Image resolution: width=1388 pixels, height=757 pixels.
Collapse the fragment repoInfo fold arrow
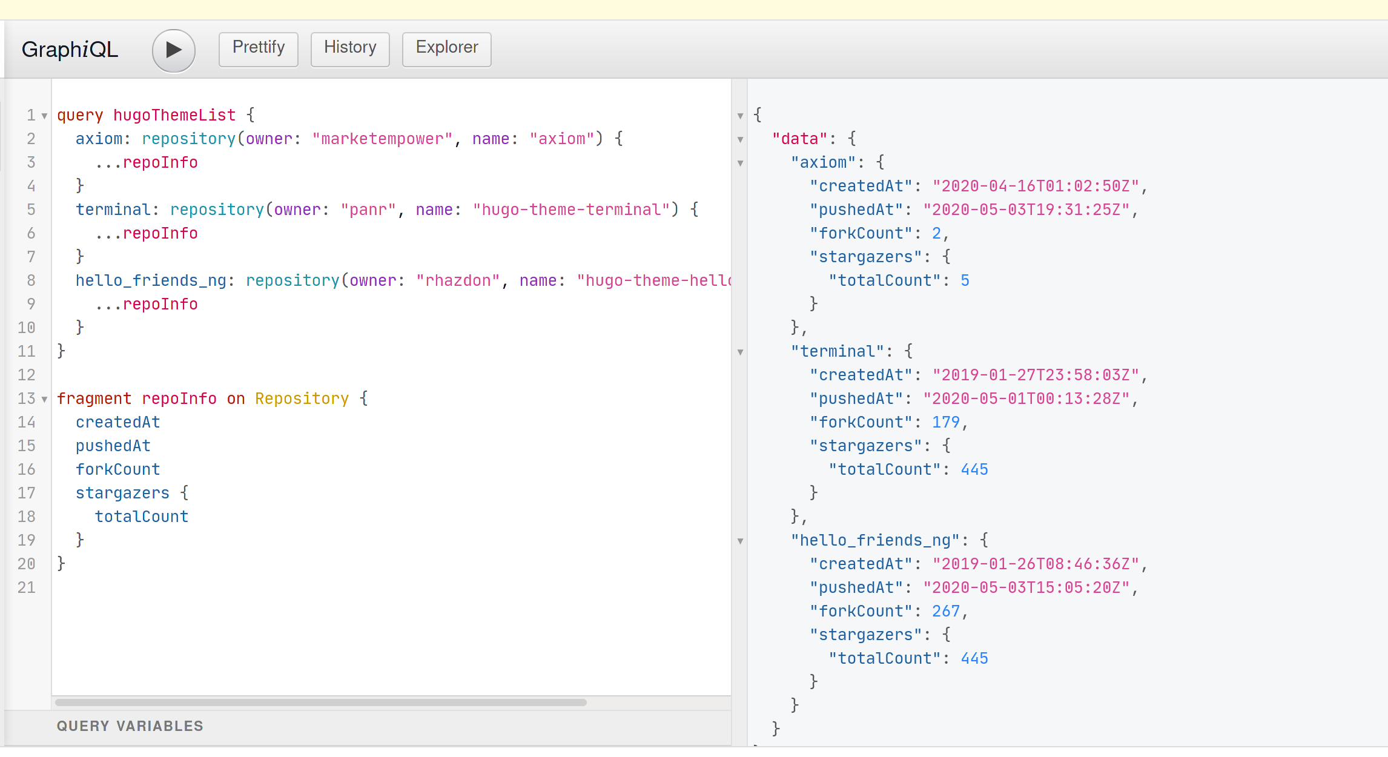pyautogui.click(x=44, y=399)
